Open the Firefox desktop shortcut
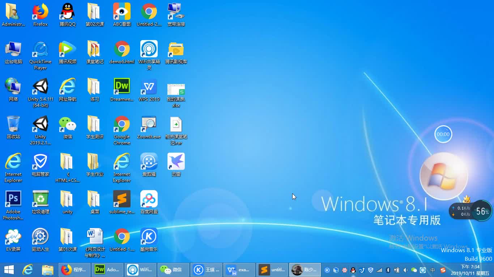Screen dimensions: 494x277 41,15
